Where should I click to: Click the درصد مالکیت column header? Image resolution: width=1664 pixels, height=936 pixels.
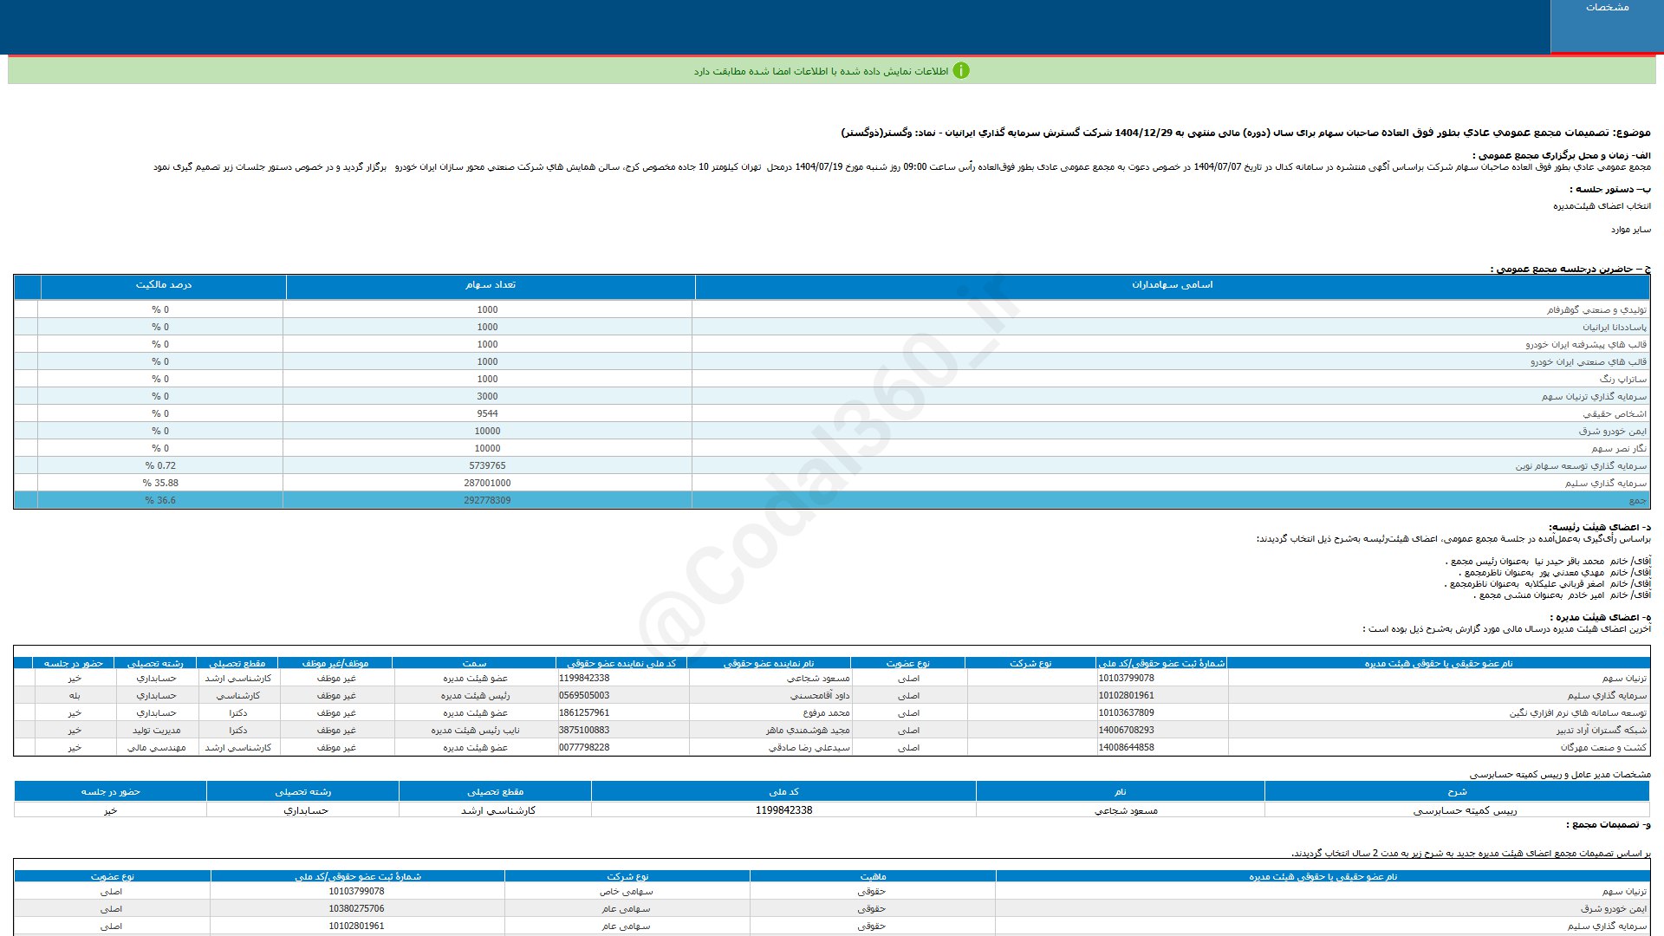163,285
